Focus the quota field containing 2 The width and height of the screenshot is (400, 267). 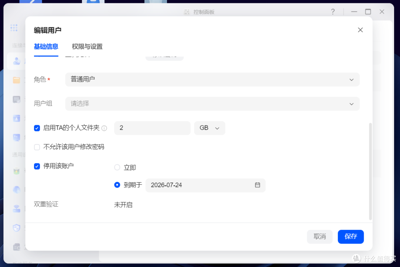click(x=152, y=128)
